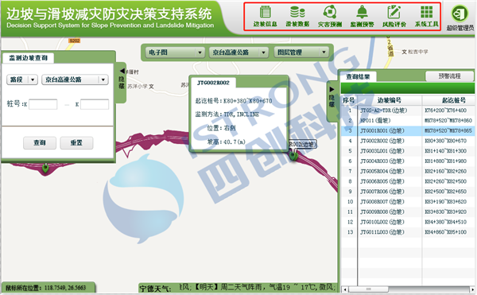Open the 系统工具 grid icon
This screenshot has height=295, width=477.
click(426, 17)
